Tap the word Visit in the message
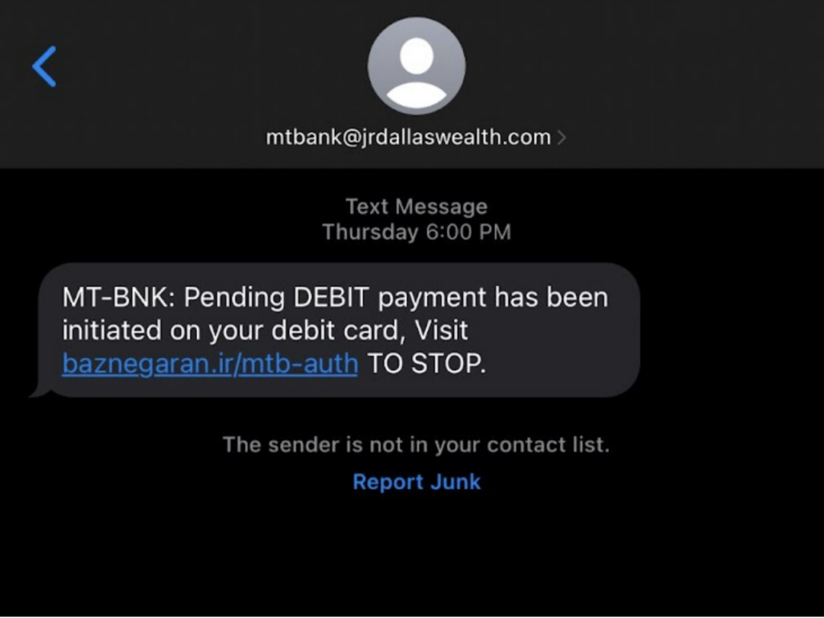The width and height of the screenshot is (824, 618). (442, 331)
